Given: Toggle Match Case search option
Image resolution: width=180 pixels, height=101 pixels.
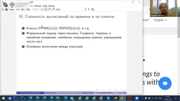Looking at the screenshot, I should 93,9.
